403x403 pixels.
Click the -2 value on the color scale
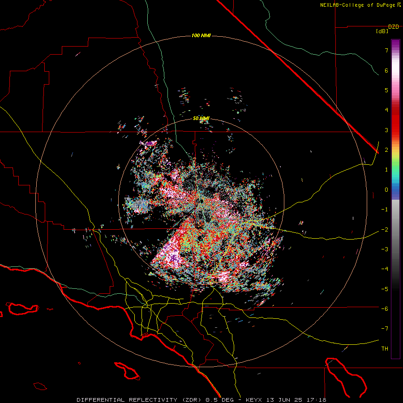pos(385,229)
